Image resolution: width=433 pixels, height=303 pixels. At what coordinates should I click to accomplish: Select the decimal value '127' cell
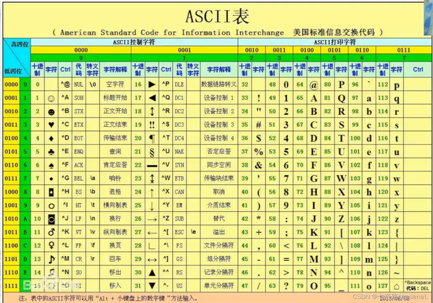[383, 286]
